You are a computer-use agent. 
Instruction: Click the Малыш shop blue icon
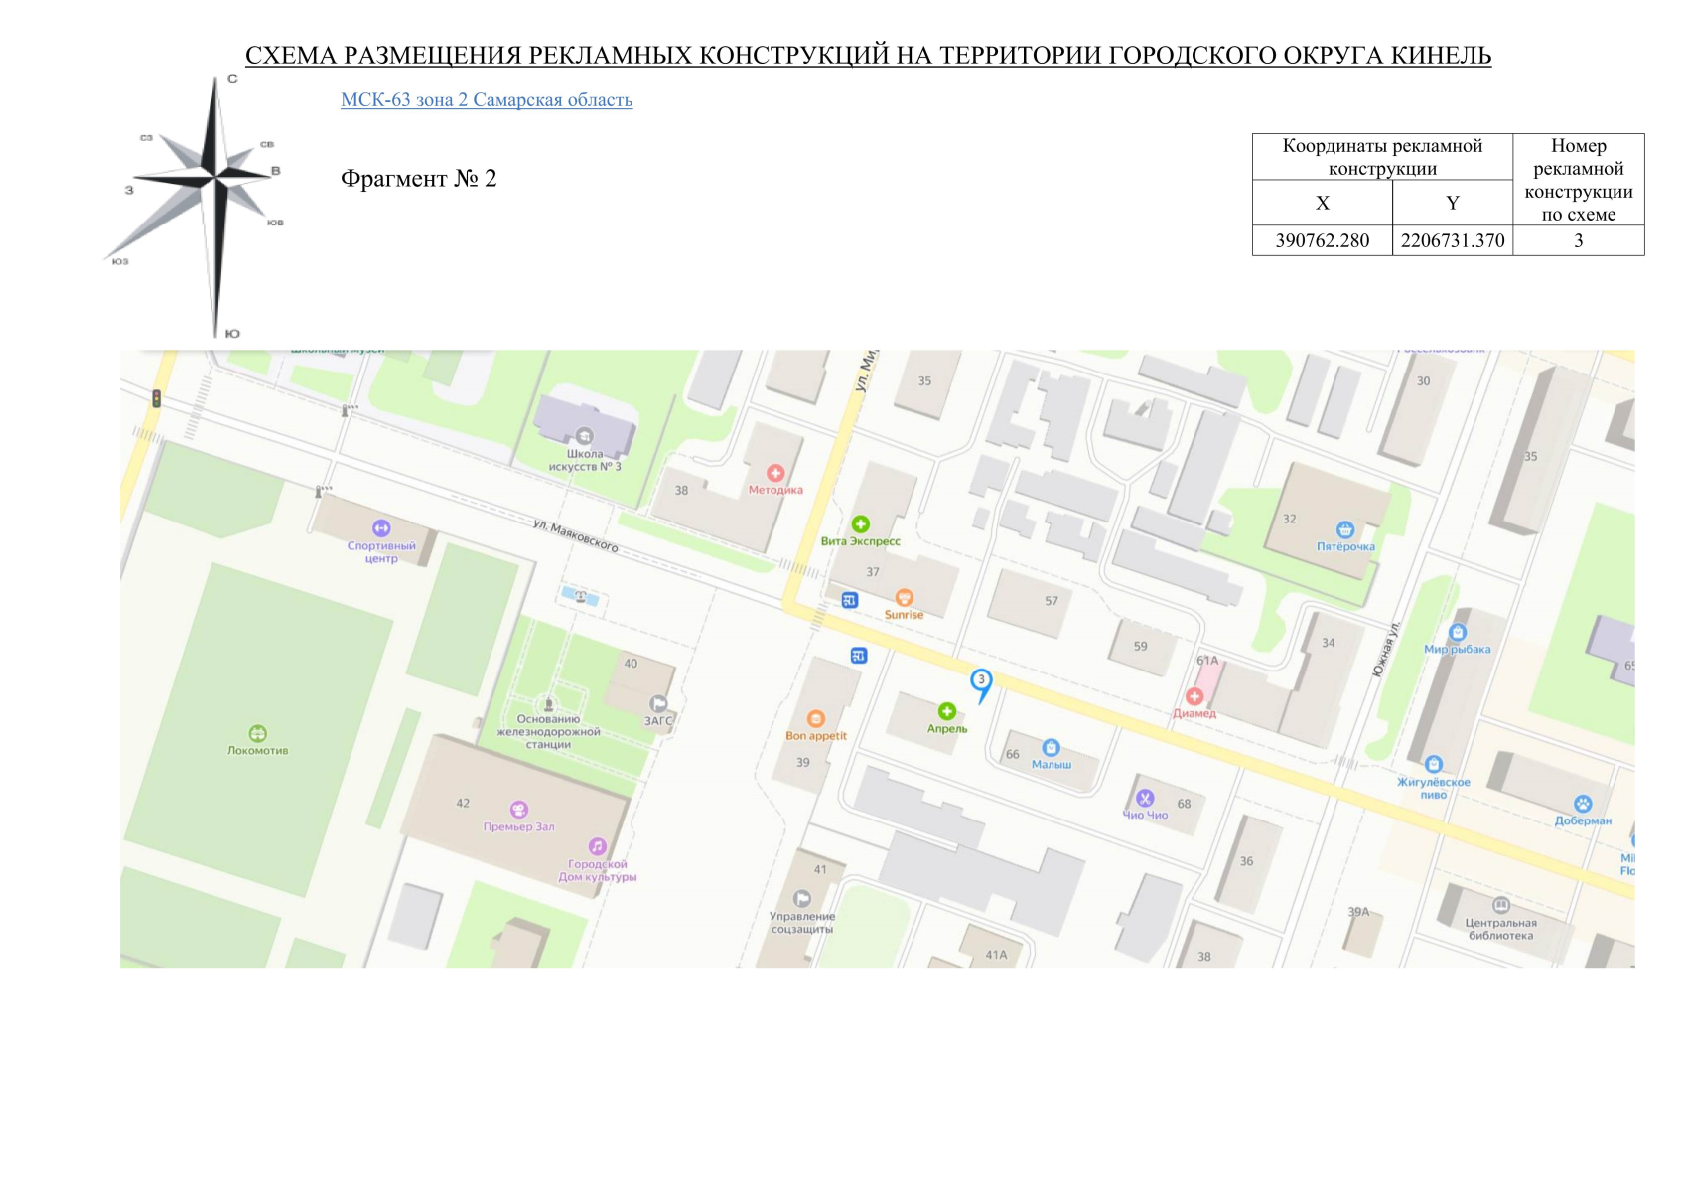pos(1051,748)
